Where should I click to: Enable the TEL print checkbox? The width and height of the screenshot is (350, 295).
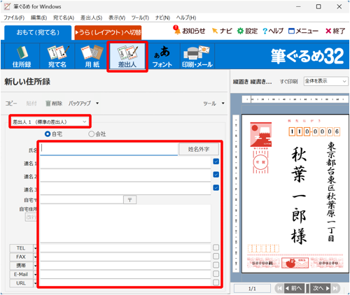[216, 247]
